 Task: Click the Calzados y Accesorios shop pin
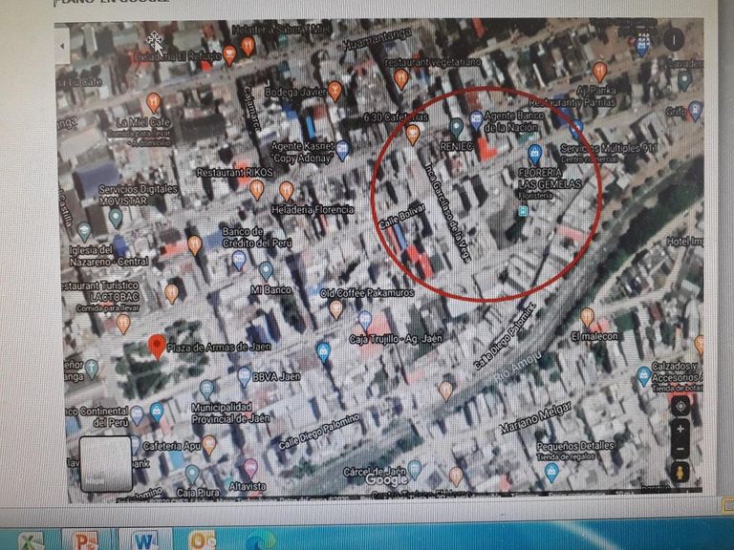644,376
